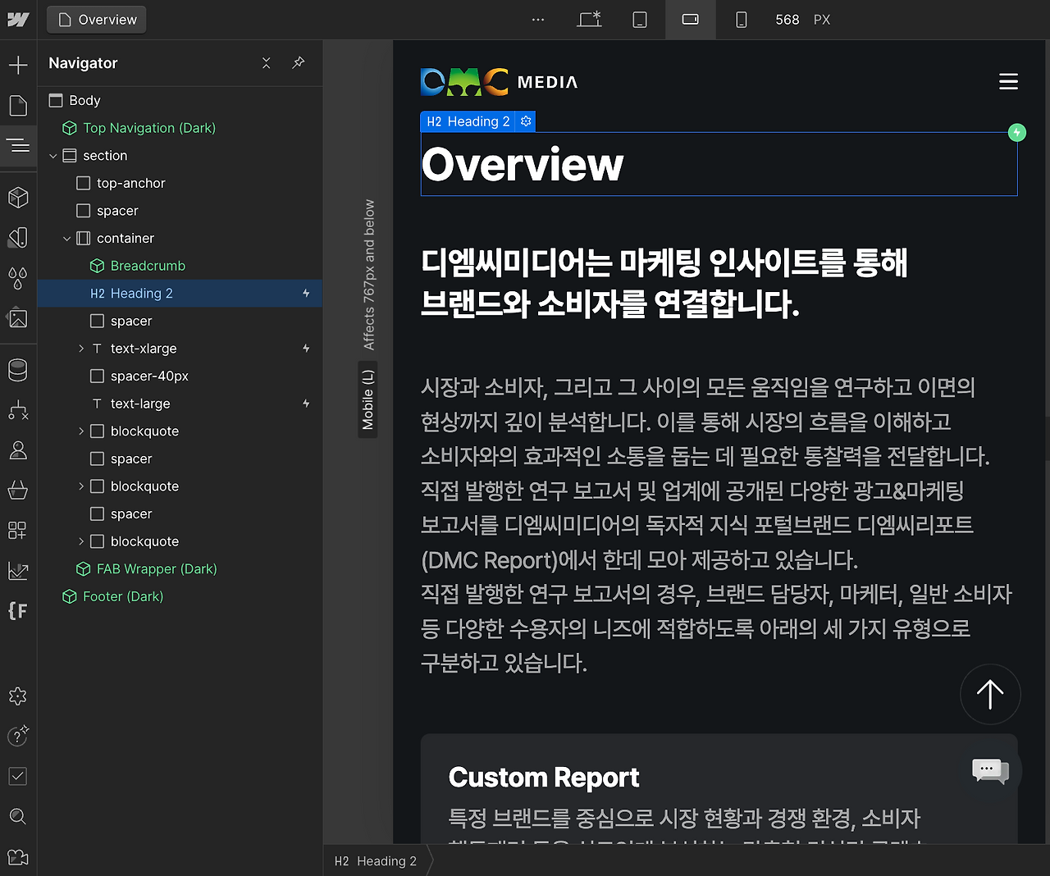Viewport: 1050px width, 876px height.
Task: Select Footer (Dark) component
Action: click(x=180, y=596)
